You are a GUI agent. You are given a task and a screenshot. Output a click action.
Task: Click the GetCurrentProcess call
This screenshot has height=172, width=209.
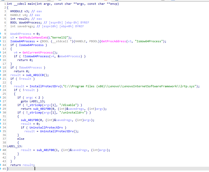click(37, 52)
